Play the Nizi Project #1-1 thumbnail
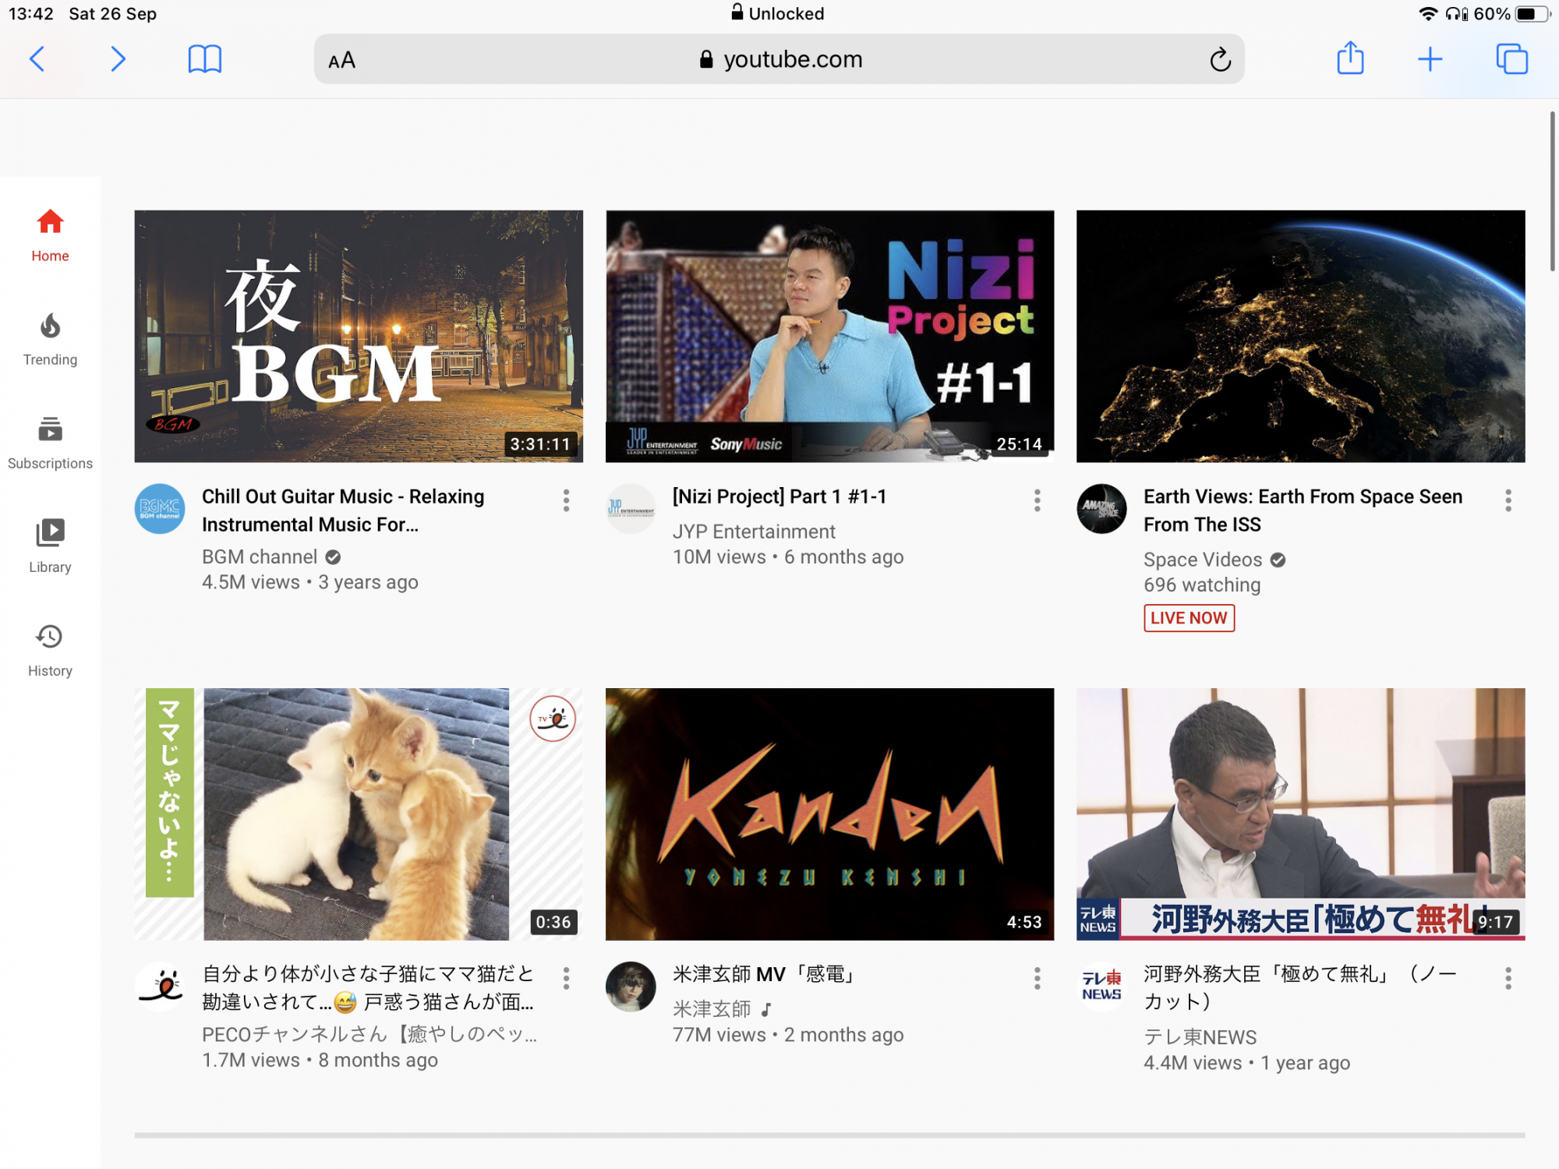Screen dimensions: 1559x1169 pos(829,336)
